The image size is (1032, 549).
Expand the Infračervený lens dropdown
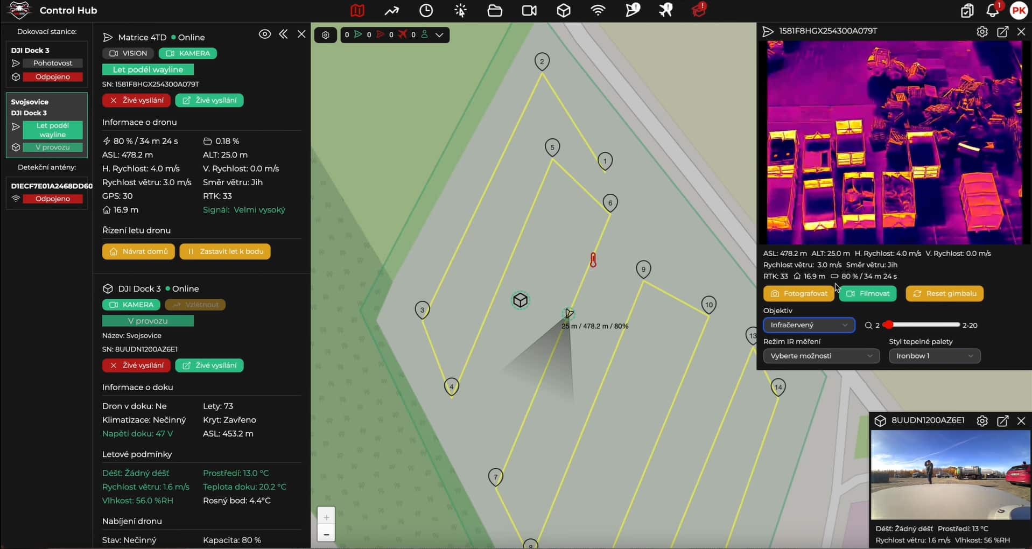[x=809, y=325]
